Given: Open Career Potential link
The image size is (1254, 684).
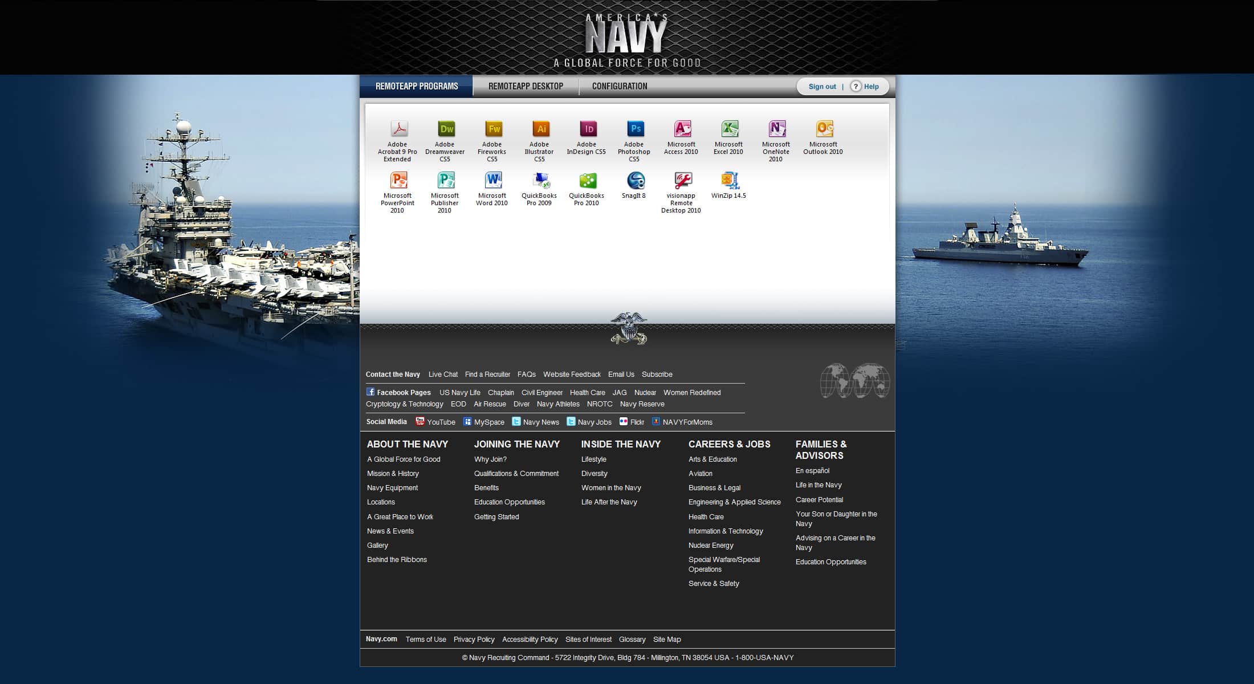Looking at the screenshot, I should [819, 500].
